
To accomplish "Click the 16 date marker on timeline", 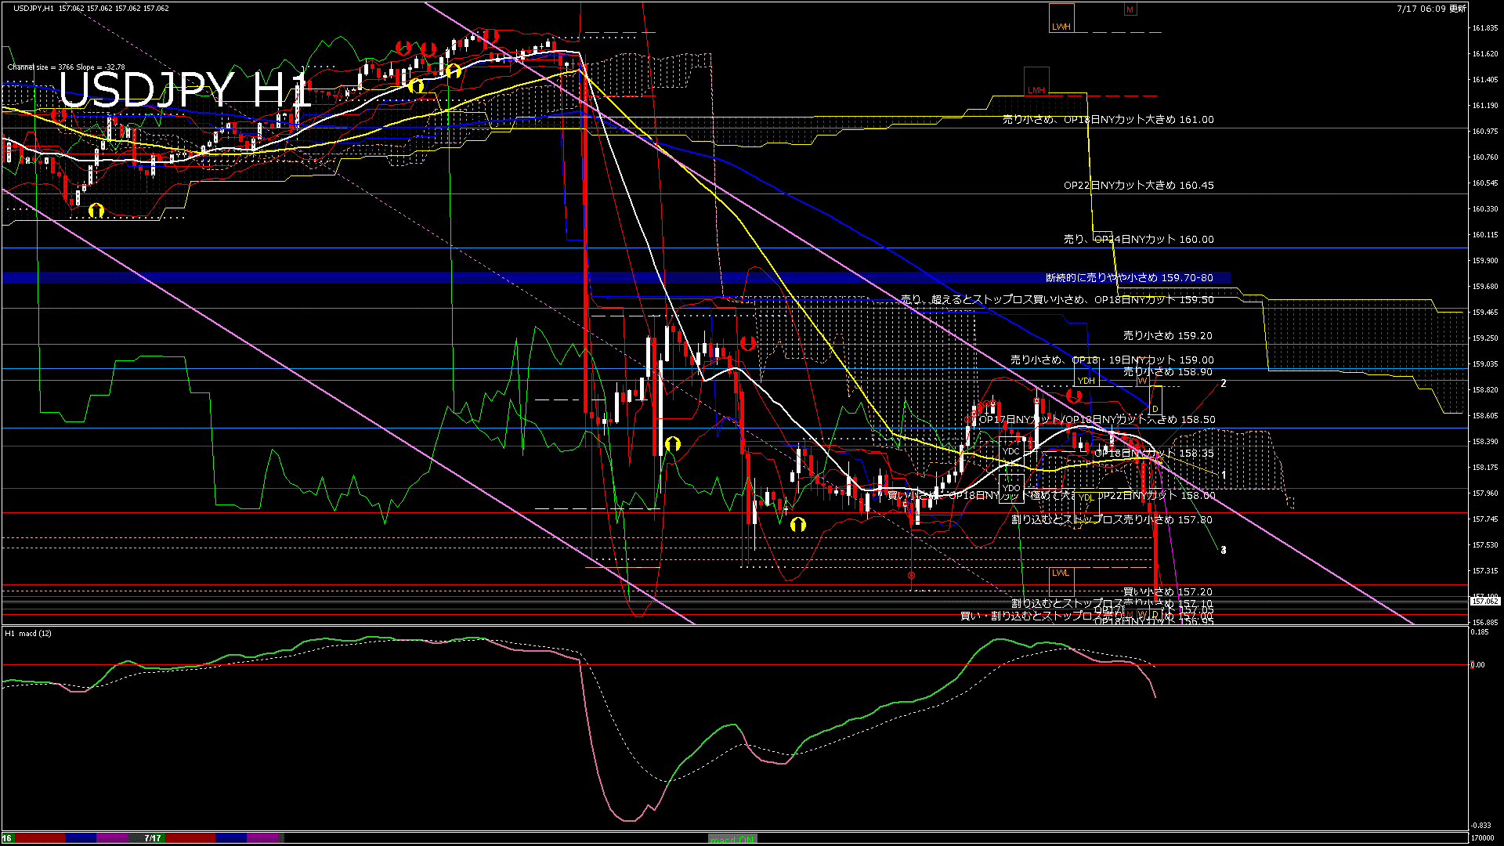I will pyautogui.click(x=7, y=838).
